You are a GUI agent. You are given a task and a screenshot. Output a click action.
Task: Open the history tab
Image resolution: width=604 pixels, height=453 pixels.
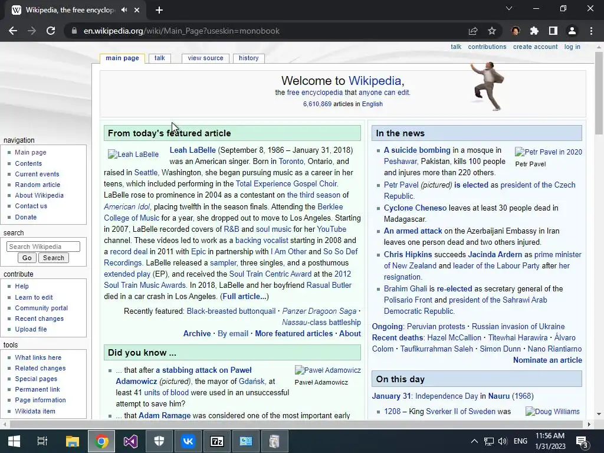[248, 58]
